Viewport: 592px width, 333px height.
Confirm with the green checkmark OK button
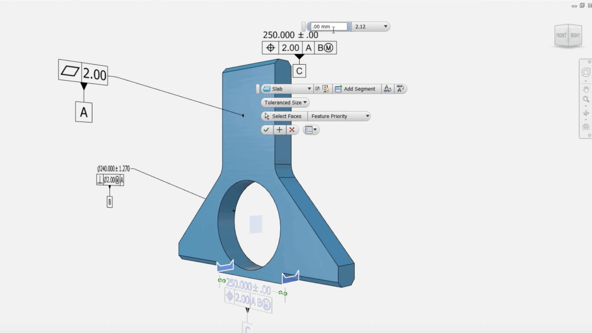click(266, 130)
